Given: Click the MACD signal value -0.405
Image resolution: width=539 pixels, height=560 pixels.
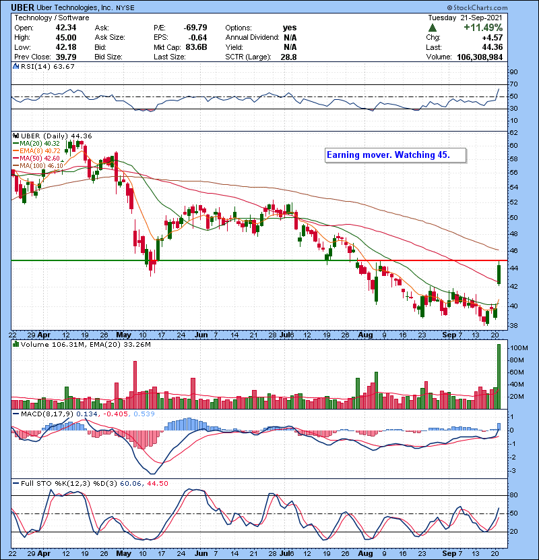Looking at the screenshot, I should coord(116,414).
